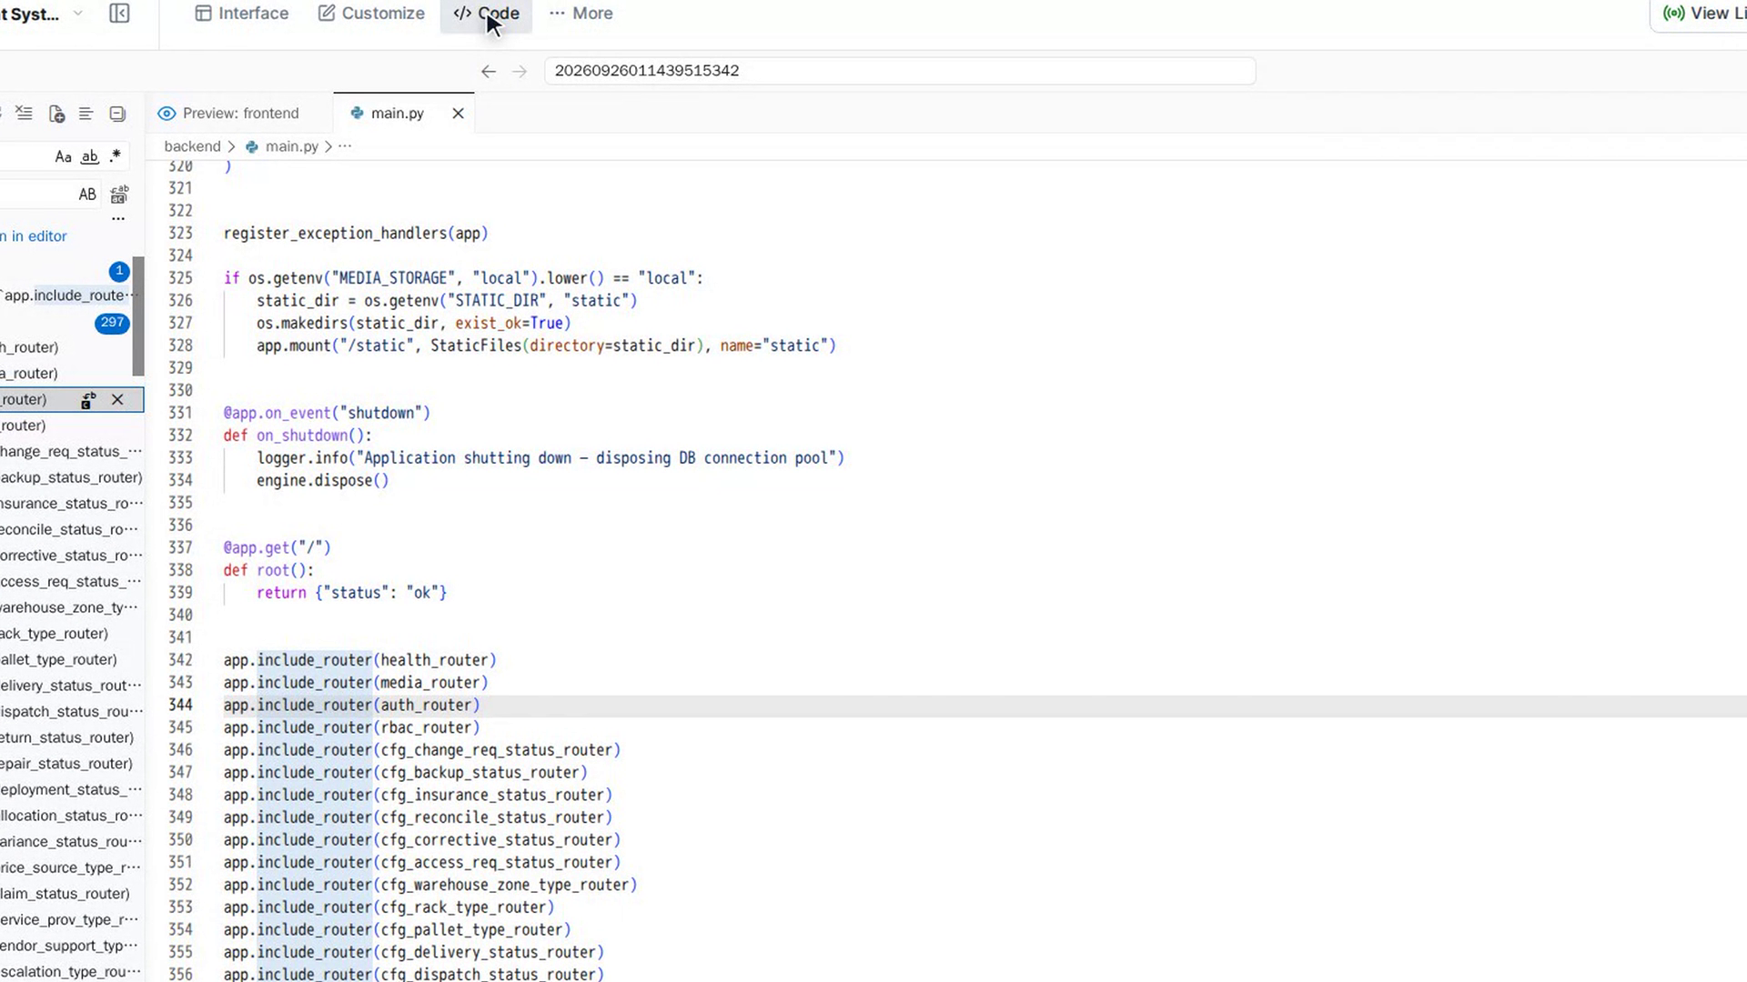This screenshot has width=1747, height=982.
Task: Expand the breadcrumb ellipsis after main.py
Action: point(345,146)
